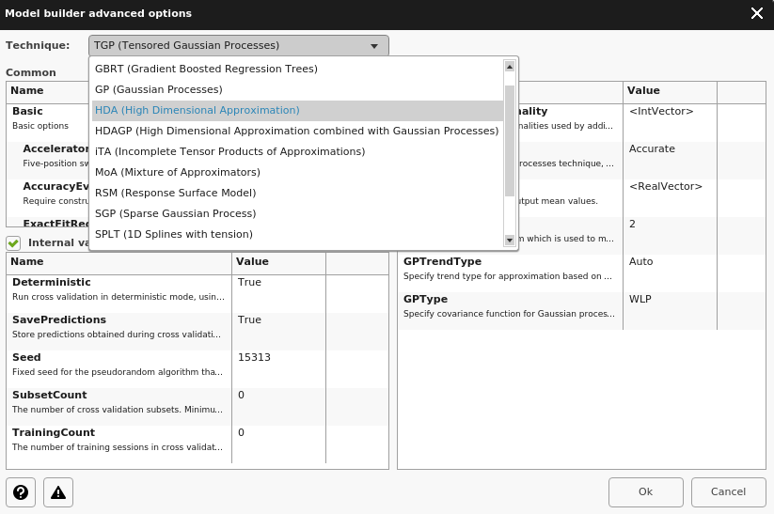Image resolution: width=774 pixels, height=514 pixels.
Task: Click the help question mark icon
Action: pos(21,491)
